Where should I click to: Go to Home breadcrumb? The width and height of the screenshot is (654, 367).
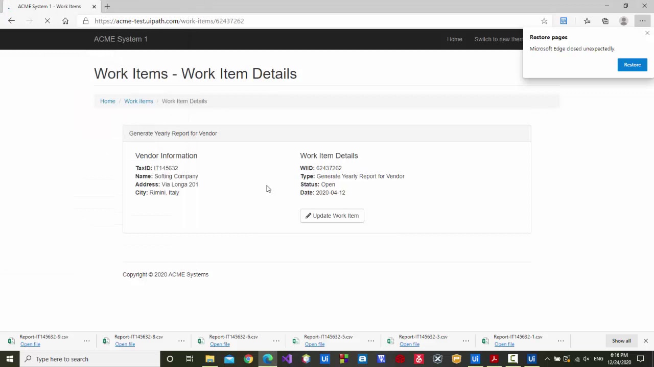pos(108,101)
